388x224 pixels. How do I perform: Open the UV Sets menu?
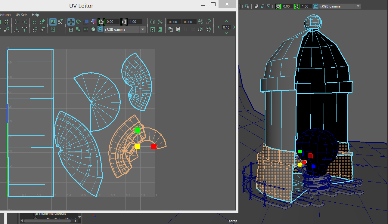21,14
